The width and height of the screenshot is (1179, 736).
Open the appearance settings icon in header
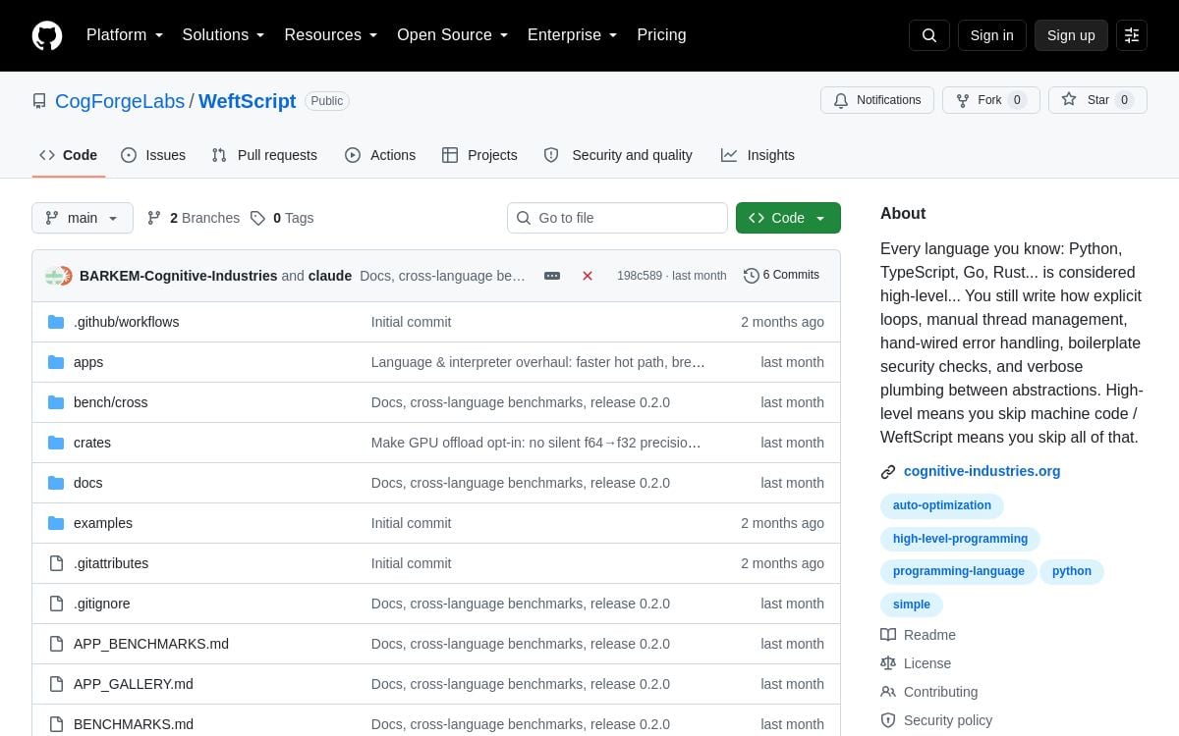coord(1132,35)
